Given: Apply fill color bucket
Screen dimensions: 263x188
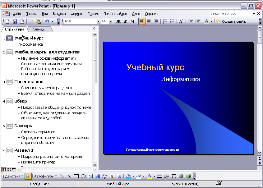Looking at the screenshot, I should [x=128, y=176].
